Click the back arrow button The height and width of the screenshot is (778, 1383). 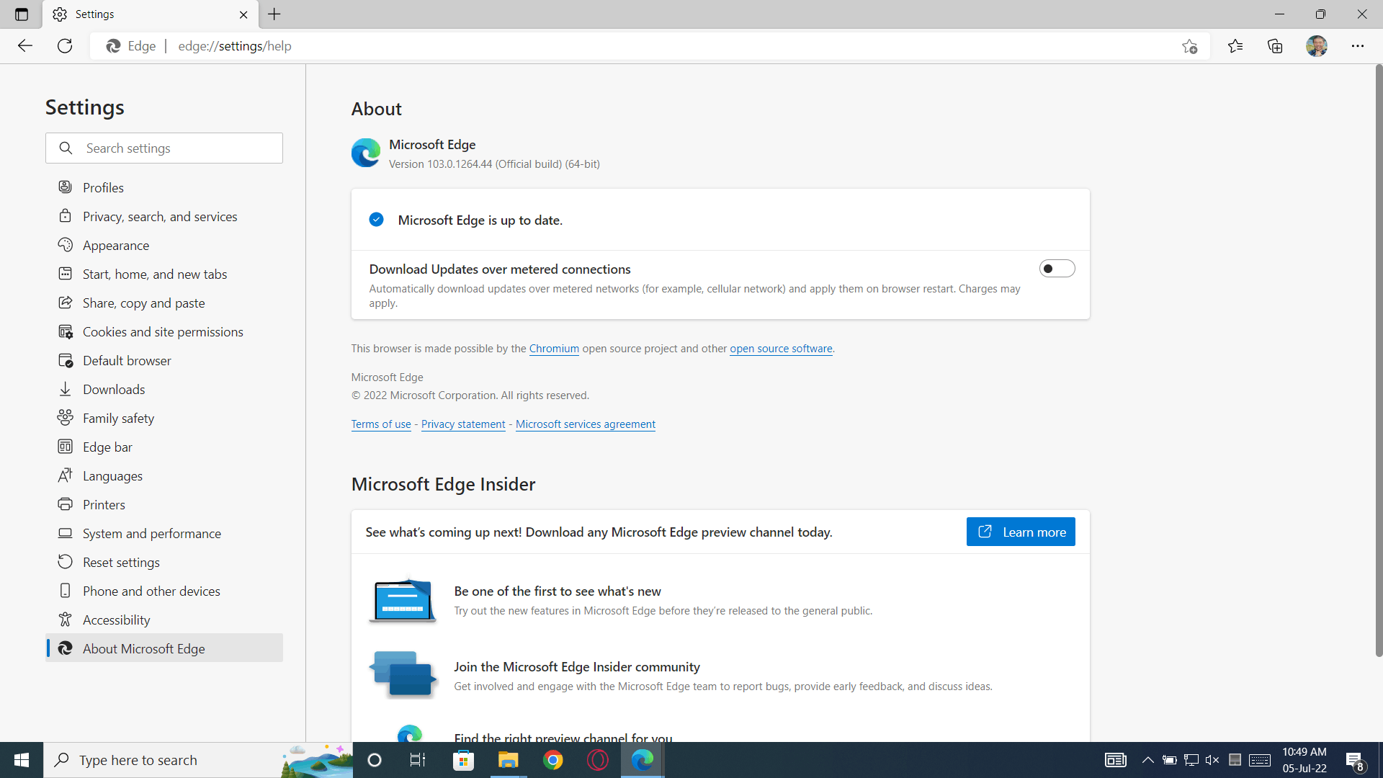25,46
